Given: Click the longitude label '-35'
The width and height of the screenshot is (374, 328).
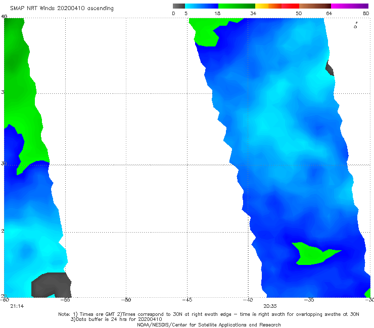Looking at the screenshot, I should [x=309, y=300].
